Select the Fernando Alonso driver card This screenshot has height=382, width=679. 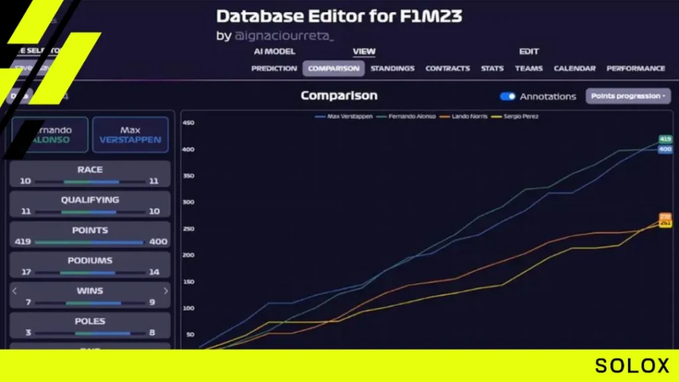click(x=50, y=135)
